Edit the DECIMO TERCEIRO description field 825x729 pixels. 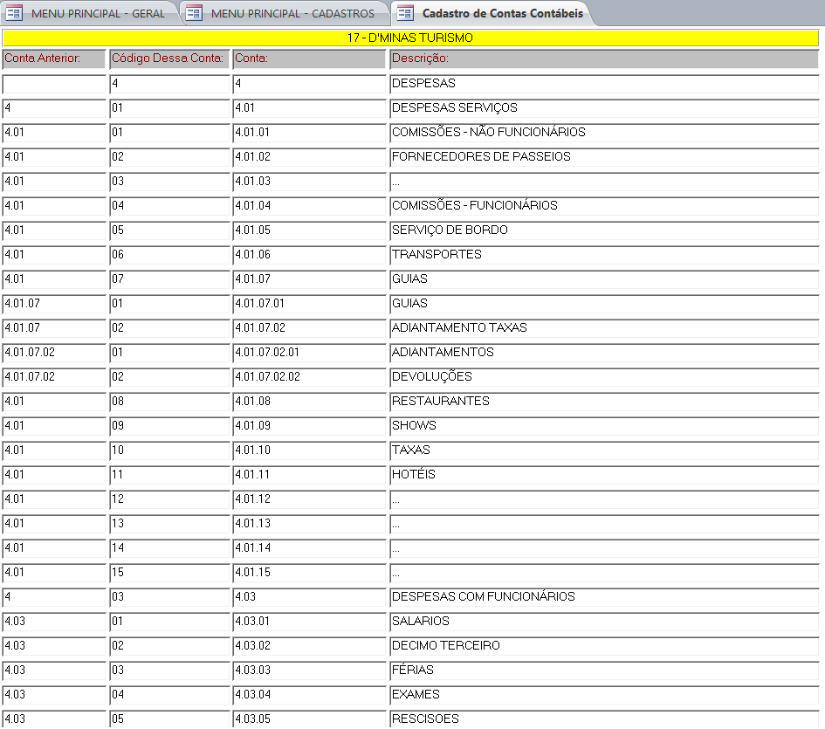602,646
